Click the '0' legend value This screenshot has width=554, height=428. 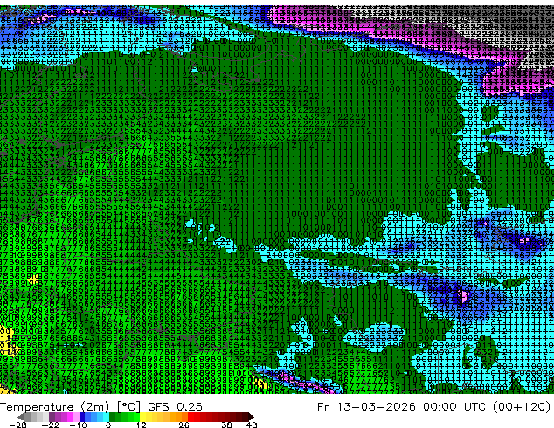coord(108,425)
